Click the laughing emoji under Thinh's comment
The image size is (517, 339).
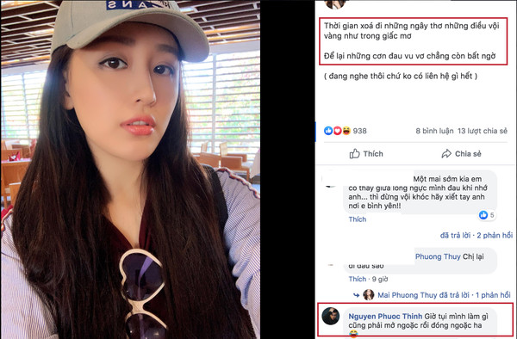click(353, 334)
